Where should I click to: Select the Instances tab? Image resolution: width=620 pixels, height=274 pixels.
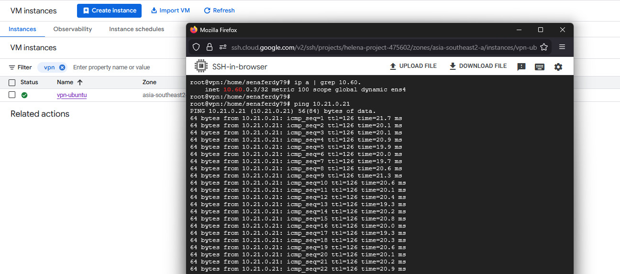22,29
